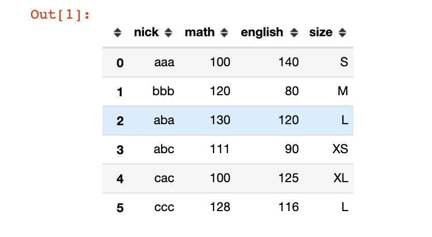Click sort arrows next to nick
The image size is (432, 237).
pos(168,33)
